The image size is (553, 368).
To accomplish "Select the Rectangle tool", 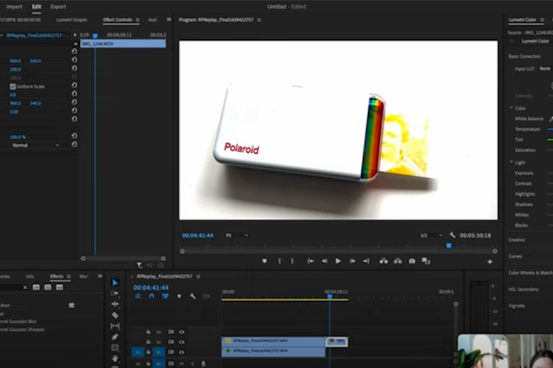I will 115,348.
